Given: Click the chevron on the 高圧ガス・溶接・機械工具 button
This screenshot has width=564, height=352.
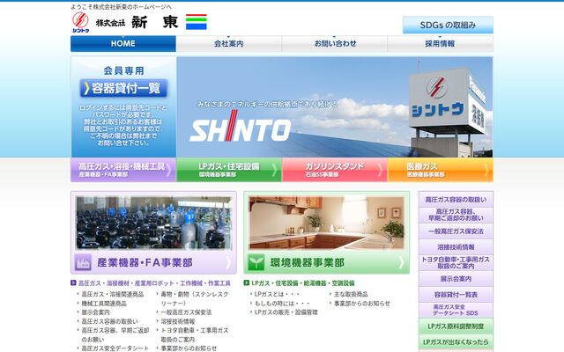Looking at the screenshot, I should pos(168,170).
